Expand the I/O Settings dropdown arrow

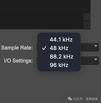click(96, 59)
